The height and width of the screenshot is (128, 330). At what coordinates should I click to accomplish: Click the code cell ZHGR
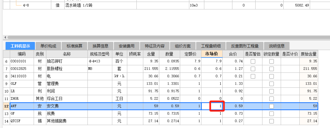(x=22, y=99)
